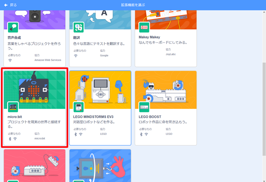This screenshot has width=266, height=182.
Task: Open the LEGO MINDSTORMS EV3 extension image
Action: [100, 90]
